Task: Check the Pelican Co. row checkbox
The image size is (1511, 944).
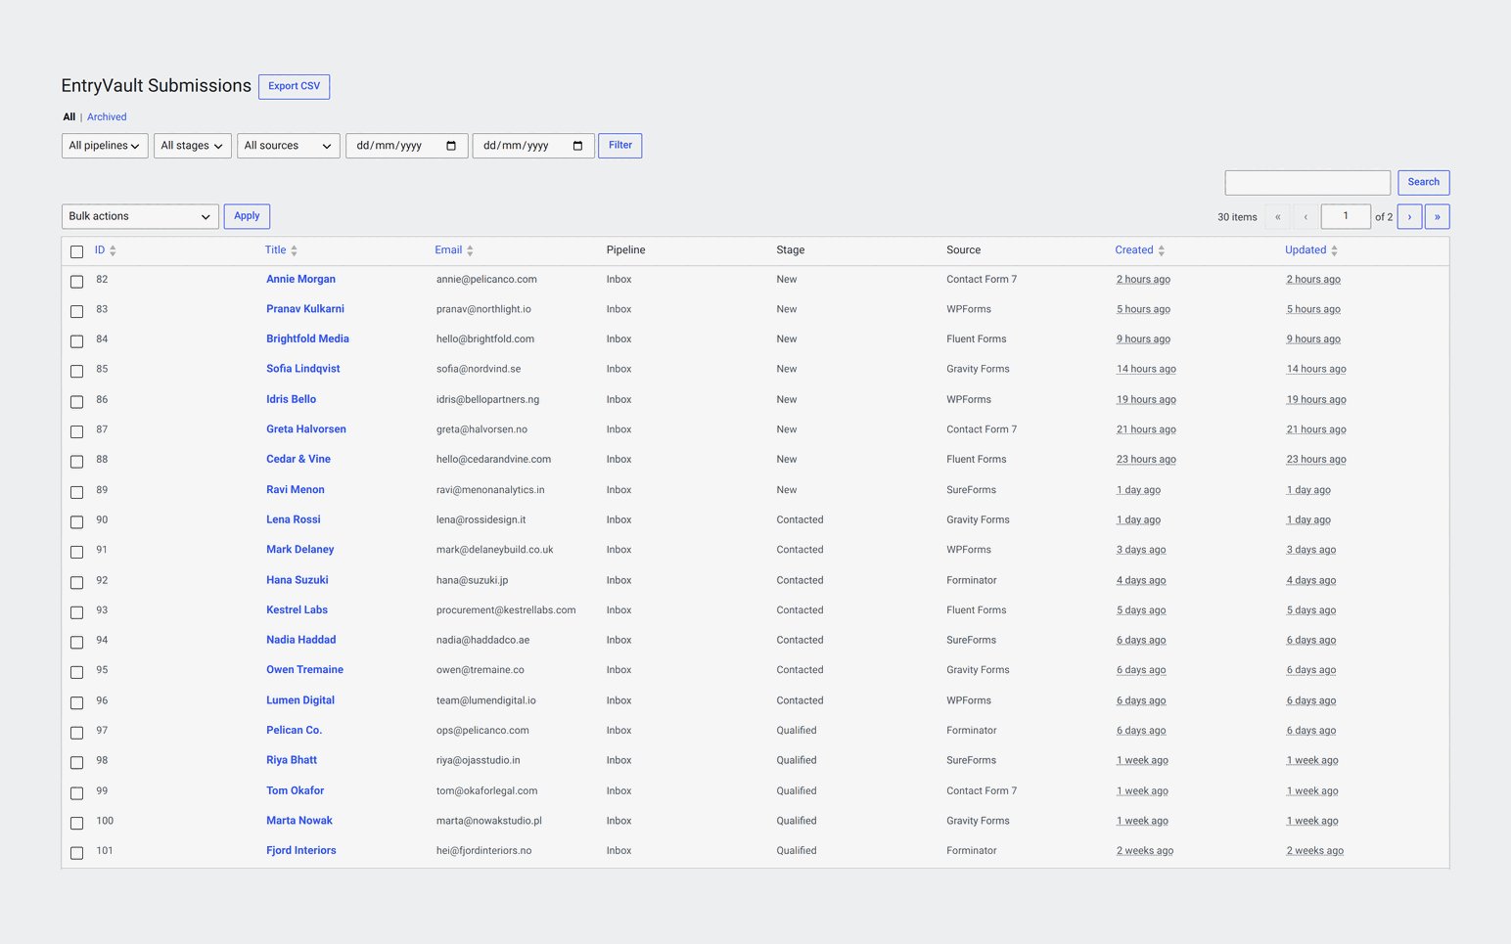Action: pyautogui.click(x=76, y=732)
